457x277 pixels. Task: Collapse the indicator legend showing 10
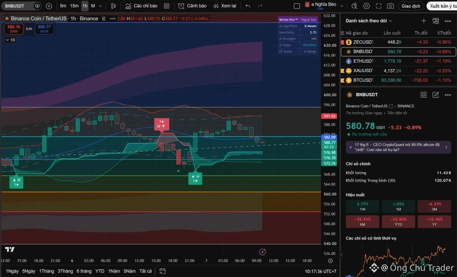pyautogui.click(x=10, y=40)
